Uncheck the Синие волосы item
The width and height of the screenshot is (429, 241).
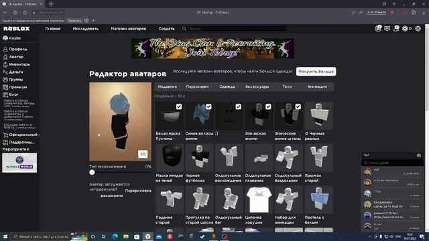[208, 107]
